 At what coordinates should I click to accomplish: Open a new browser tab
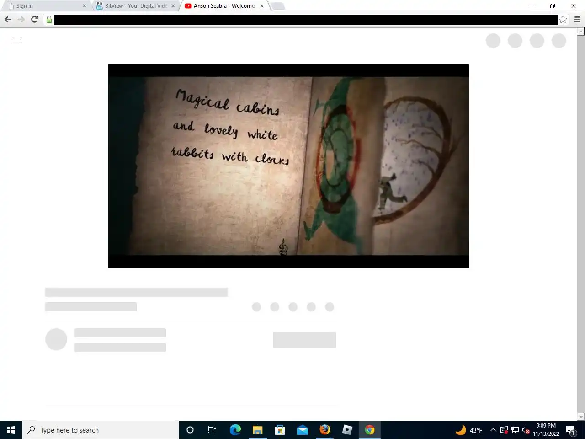(277, 6)
